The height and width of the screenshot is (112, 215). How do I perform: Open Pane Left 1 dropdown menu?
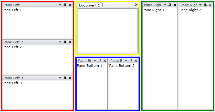[60, 5]
